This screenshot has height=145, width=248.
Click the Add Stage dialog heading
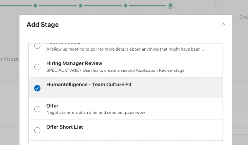coord(43,25)
